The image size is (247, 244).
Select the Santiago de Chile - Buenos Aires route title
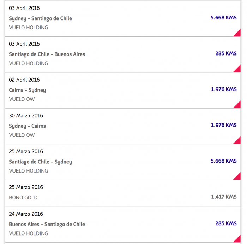point(47,54)
